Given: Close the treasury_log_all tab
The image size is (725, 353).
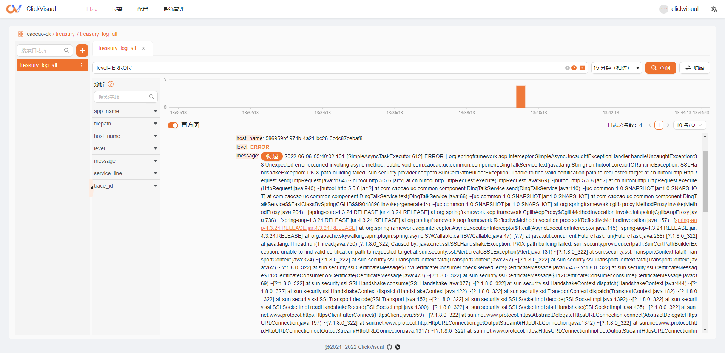Looking at the screenshot, I should tap(143, 48).
